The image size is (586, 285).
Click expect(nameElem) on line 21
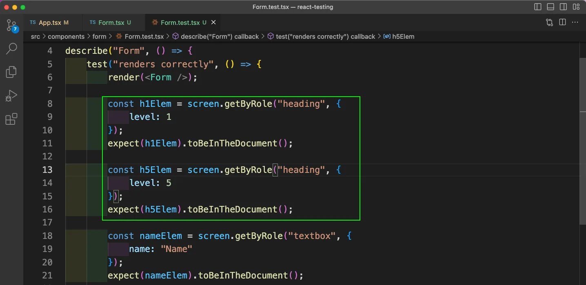[x=150, y=275]
